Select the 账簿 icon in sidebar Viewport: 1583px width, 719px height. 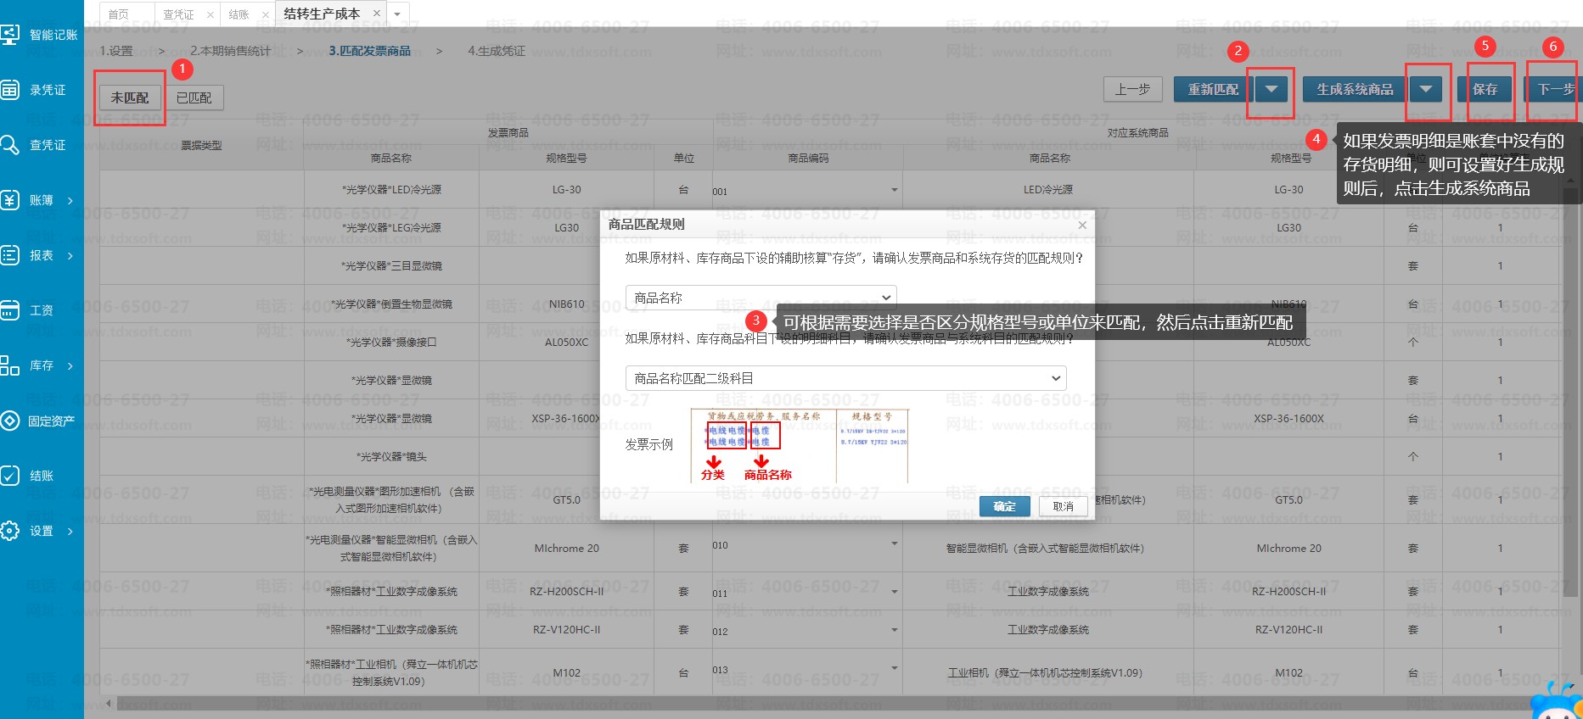(x=10, y=200)
